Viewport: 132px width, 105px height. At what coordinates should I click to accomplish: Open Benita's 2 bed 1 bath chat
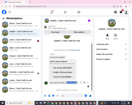click(20, 25)
